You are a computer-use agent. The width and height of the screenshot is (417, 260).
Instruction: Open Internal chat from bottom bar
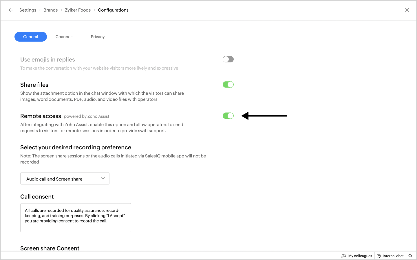click(x=393, y=256)
